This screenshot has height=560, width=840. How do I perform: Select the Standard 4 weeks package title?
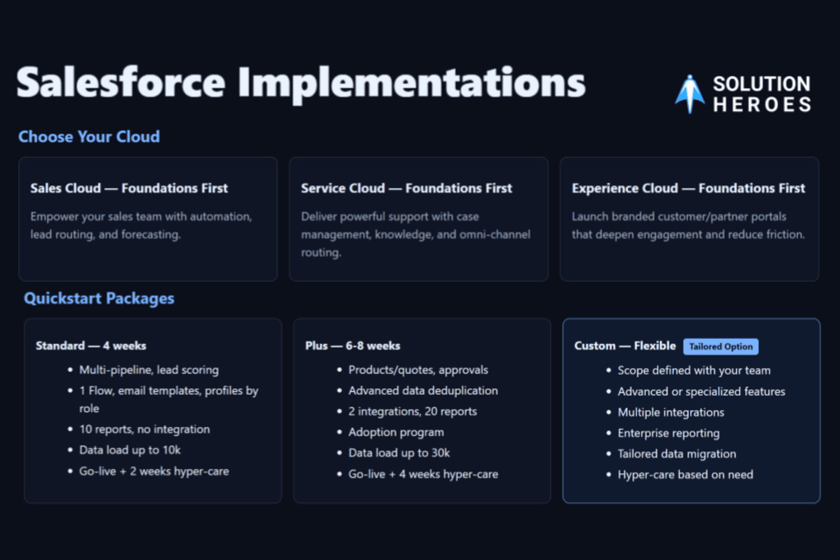coord(91,346)
